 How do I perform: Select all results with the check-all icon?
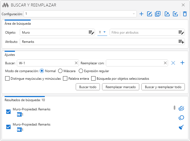(x=181, y=108)
